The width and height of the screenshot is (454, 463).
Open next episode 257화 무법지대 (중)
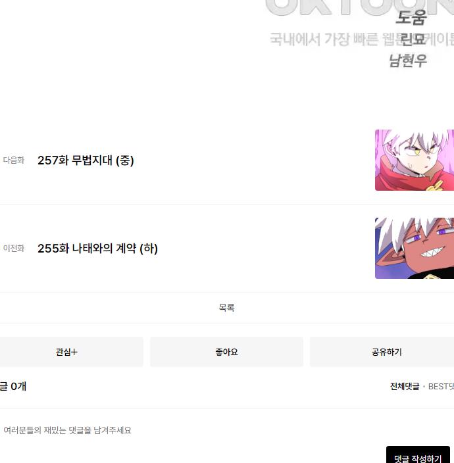pyautogui.click(x=86, y=160)
